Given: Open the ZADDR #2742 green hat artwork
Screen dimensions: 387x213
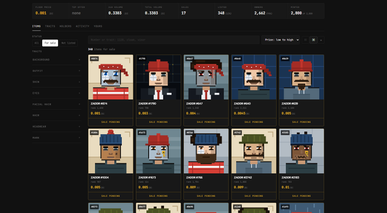Looking at the screenshot, I should pos(254,151).
